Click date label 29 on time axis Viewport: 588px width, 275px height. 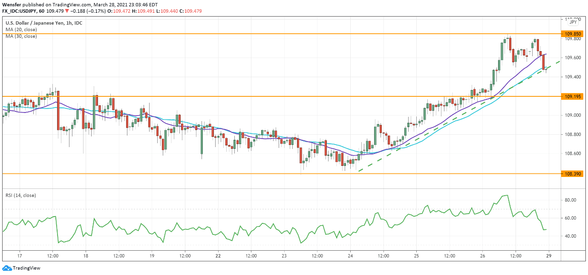pos(549,256)
